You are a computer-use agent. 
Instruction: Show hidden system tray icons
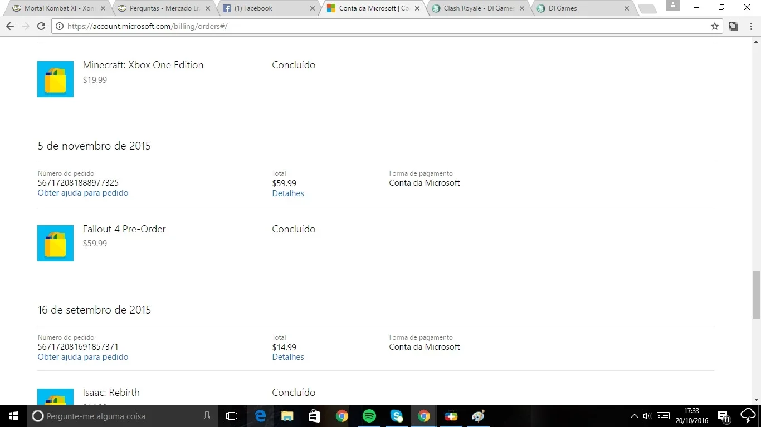pyautogui.click(x=634, y=416)
